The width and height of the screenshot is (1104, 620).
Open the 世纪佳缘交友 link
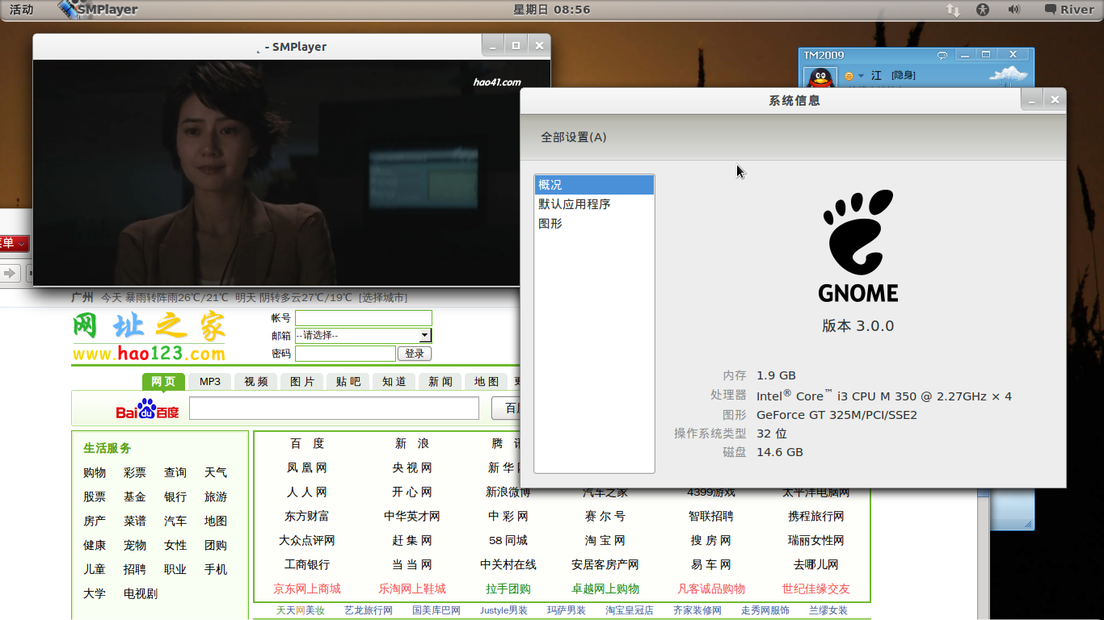(816, 589)
